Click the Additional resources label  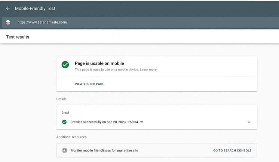pyautogui.click(x=71, y=137)
